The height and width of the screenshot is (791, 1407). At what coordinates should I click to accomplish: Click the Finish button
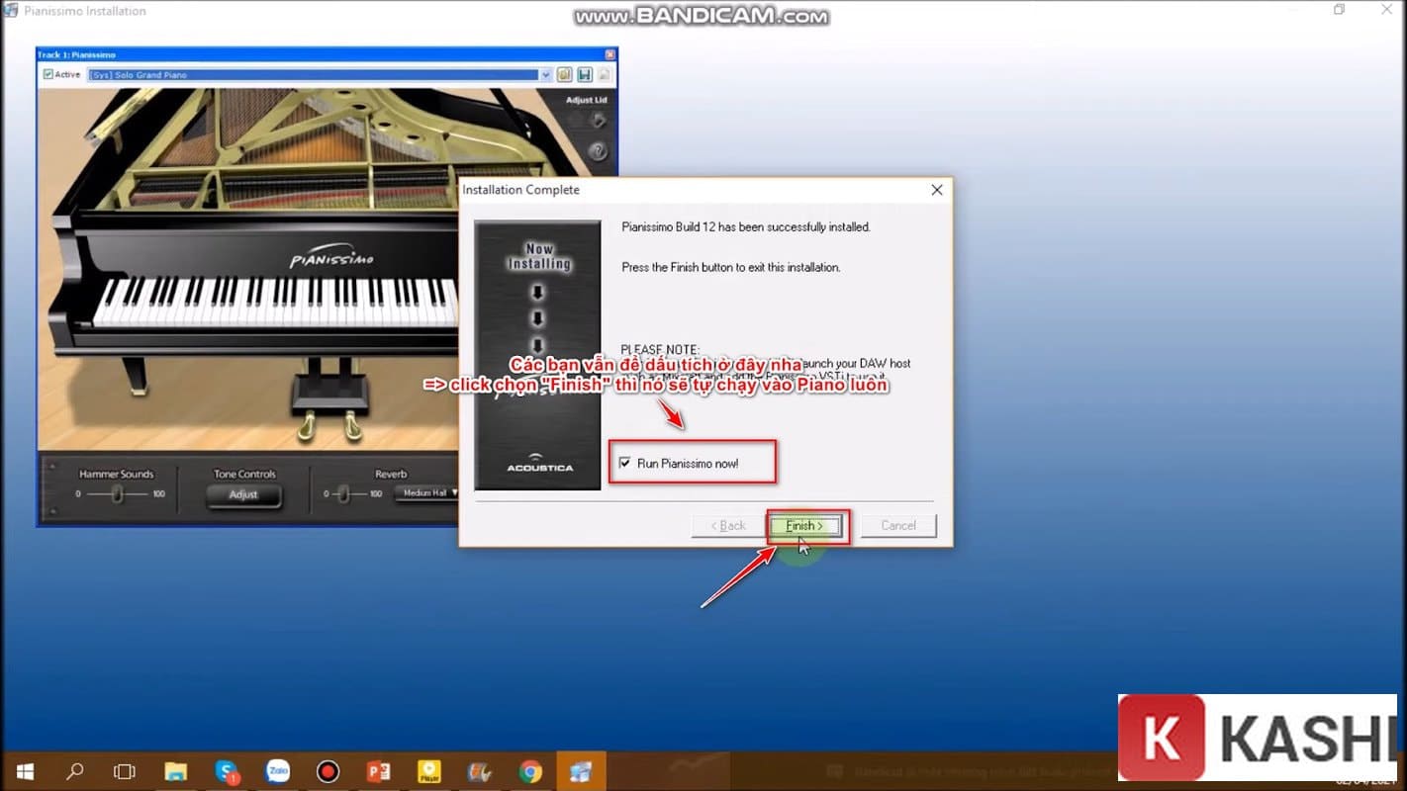point(804,526)
